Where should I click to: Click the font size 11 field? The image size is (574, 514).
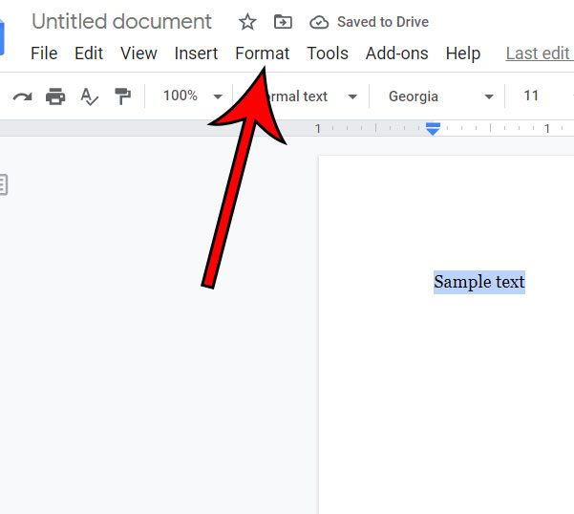coord(532,96)
